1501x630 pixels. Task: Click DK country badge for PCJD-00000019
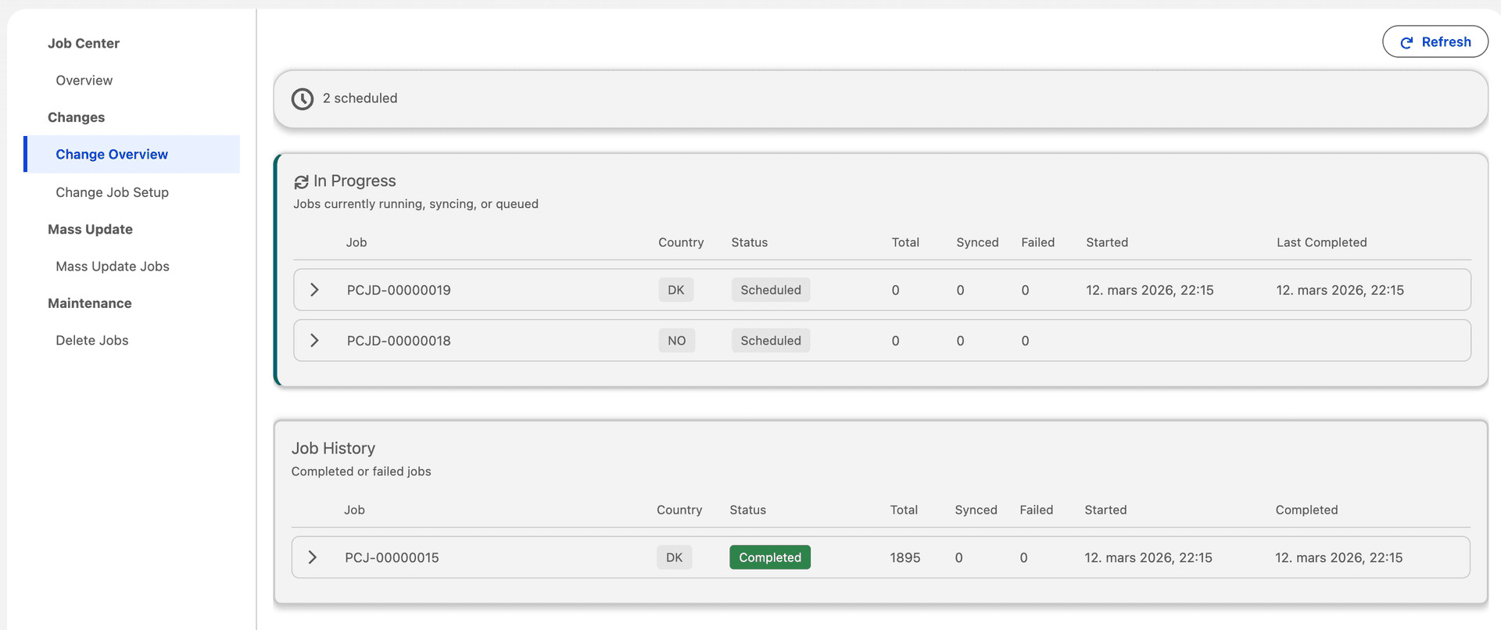(675, 290)
